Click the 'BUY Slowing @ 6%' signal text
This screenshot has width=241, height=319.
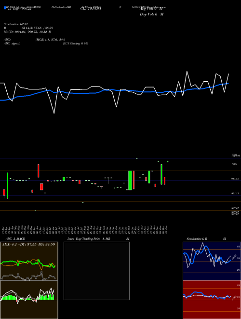point(76,43)
